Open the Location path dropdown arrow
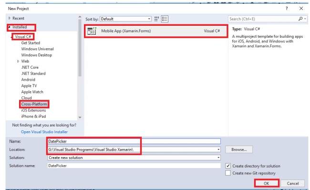This screenshot has height=190, width=310. tap(218, 149)
